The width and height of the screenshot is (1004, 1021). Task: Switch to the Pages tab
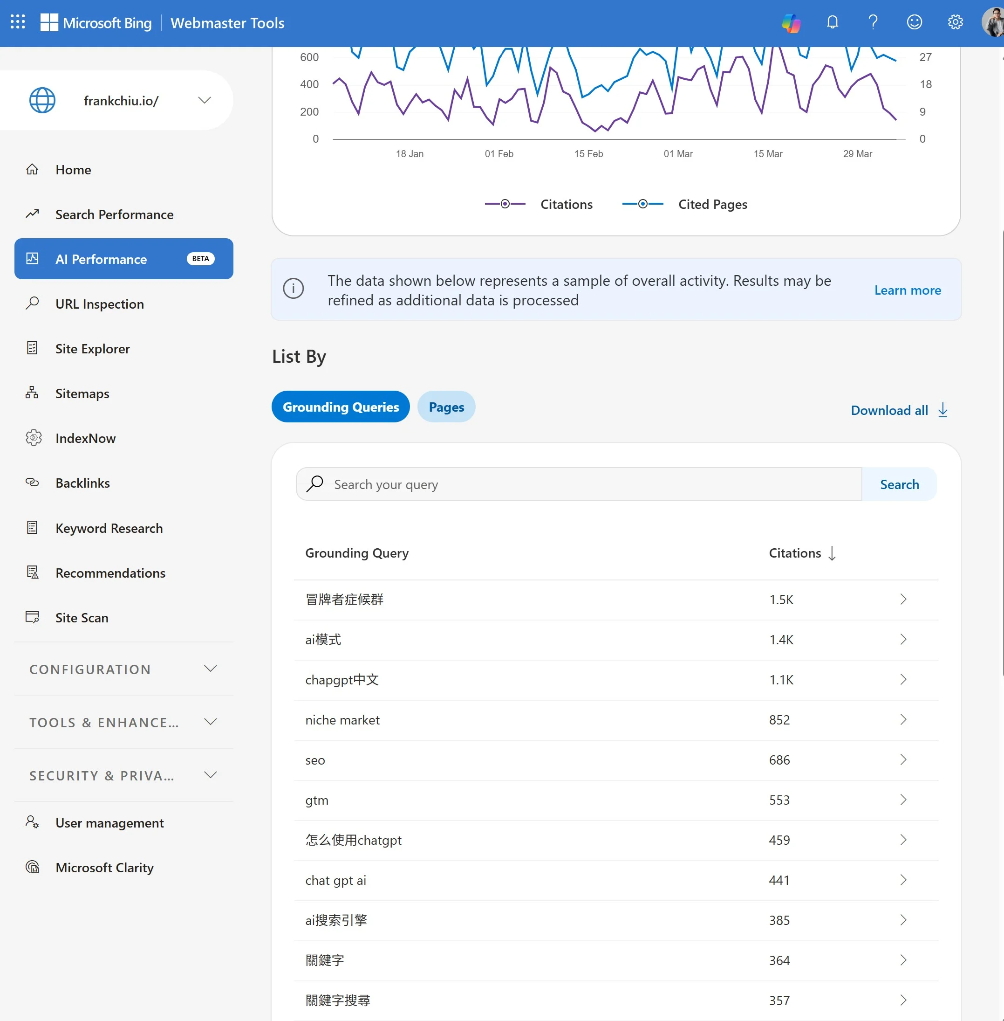point(446,407)
